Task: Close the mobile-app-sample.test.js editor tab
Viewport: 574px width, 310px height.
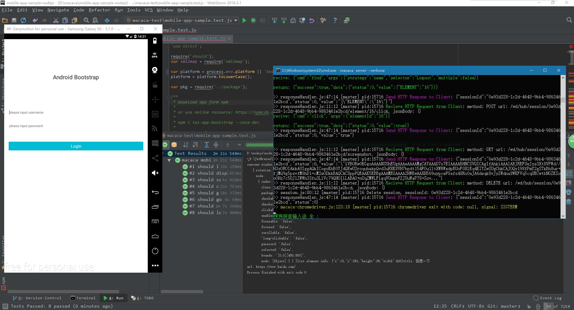Action: tap(229, 39)
